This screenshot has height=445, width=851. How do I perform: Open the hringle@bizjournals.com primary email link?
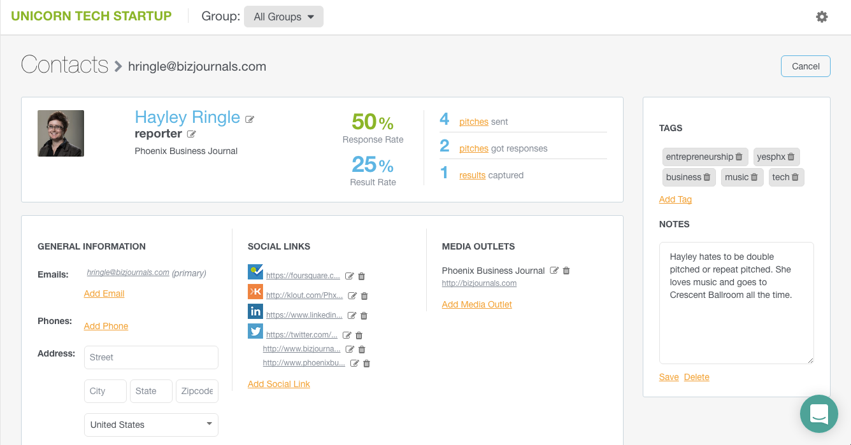pos(128,272)
